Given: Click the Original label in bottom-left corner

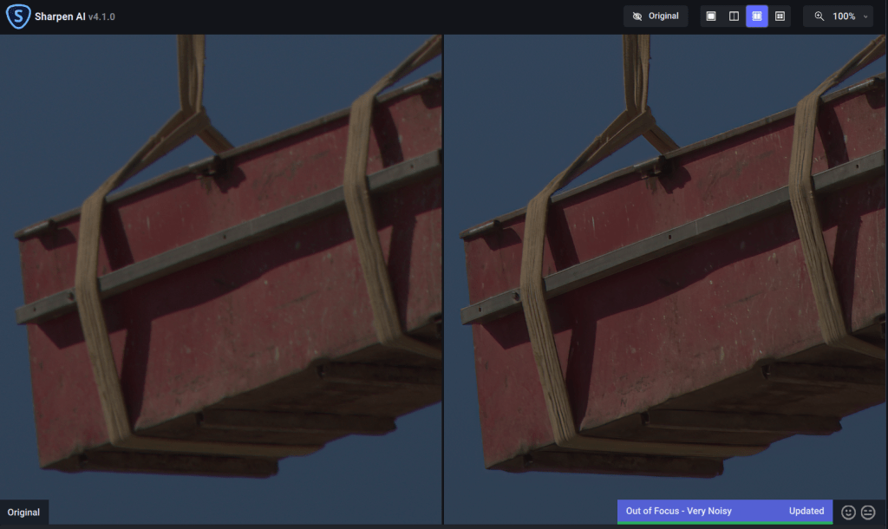Looking at the screenshot, I should coord(23,513).
